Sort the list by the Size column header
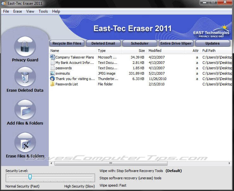The height and width of the screenshot is (191, 234). (x=134, y=51)
